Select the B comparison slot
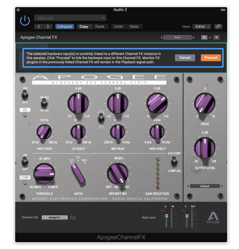The image size is (239, 249). (216, 37)
